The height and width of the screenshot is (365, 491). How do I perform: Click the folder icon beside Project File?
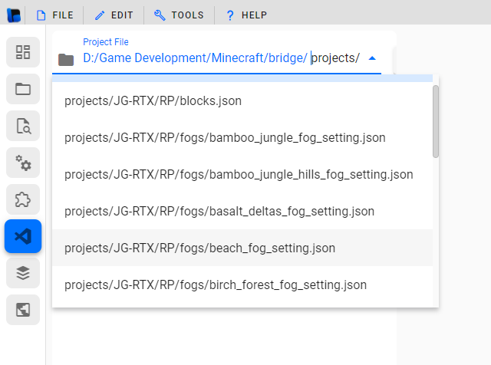click(x=66, y=60)
